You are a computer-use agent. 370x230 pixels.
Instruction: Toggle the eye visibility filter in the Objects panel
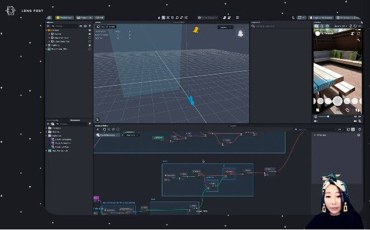(x=86, y=26)
